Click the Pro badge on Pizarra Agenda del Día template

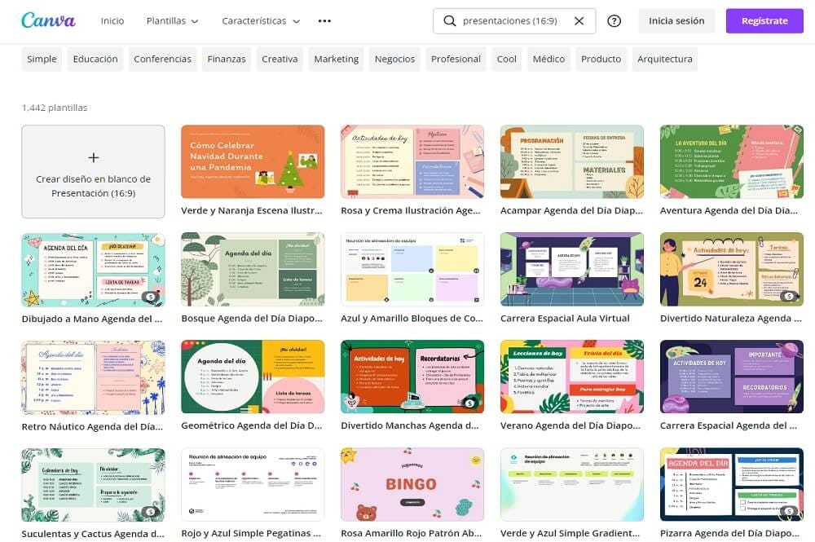point(787,513)
